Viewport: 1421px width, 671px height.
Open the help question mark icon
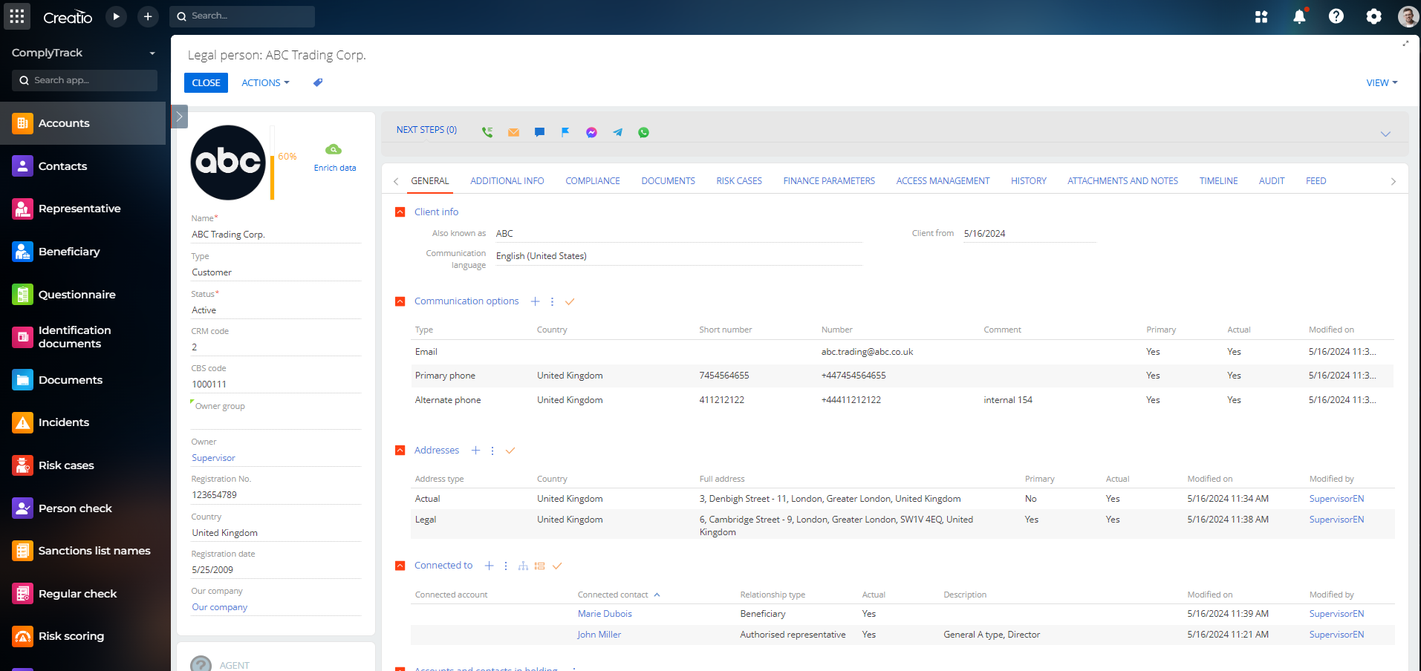(1336, 16)
